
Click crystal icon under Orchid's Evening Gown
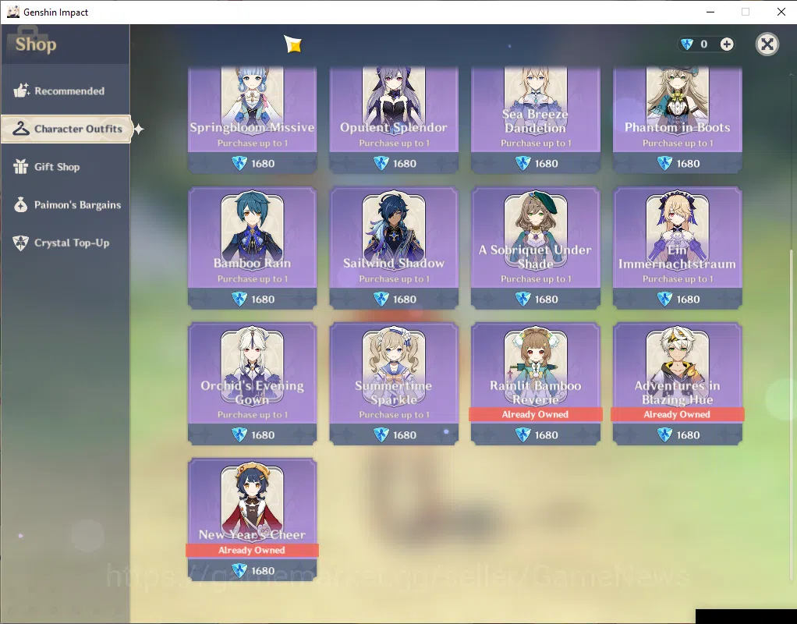239,434
